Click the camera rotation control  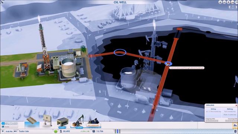tap(233, 7)
